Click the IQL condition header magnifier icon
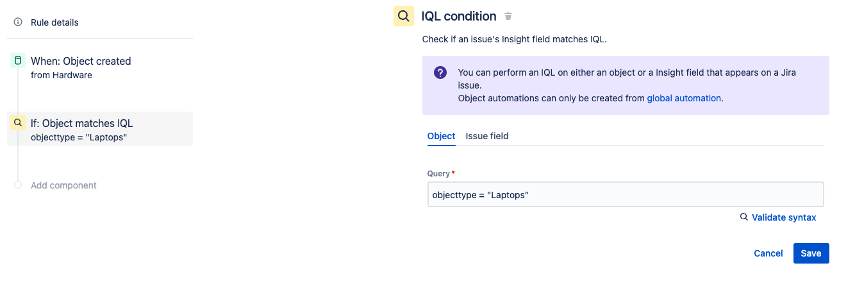855x286 pixels. pyautogui.click(x=403, y=16)
